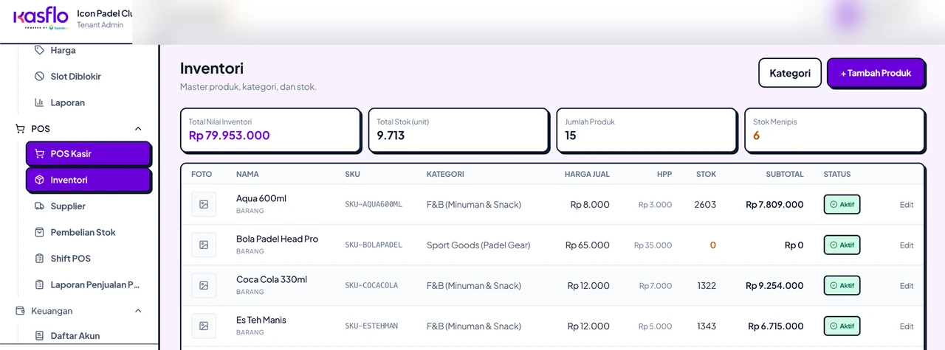Image resolution: width=945 pixels, height=350 pixels.
Task: Click the Shift POS clipboard icon
Action: (39, 259)
